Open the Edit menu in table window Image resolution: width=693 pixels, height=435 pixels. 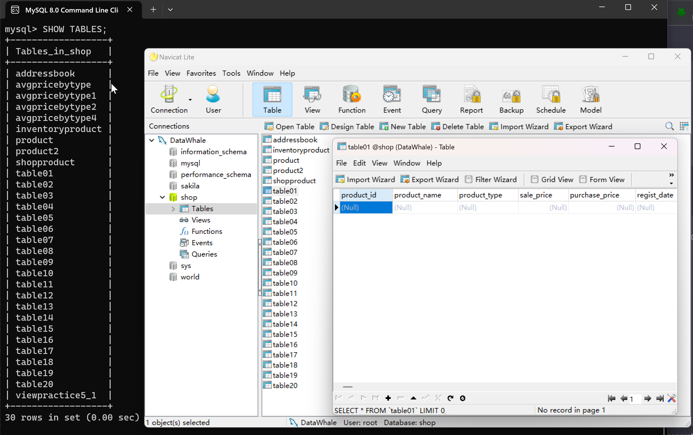pyautogui.click(x=359, y=163)
